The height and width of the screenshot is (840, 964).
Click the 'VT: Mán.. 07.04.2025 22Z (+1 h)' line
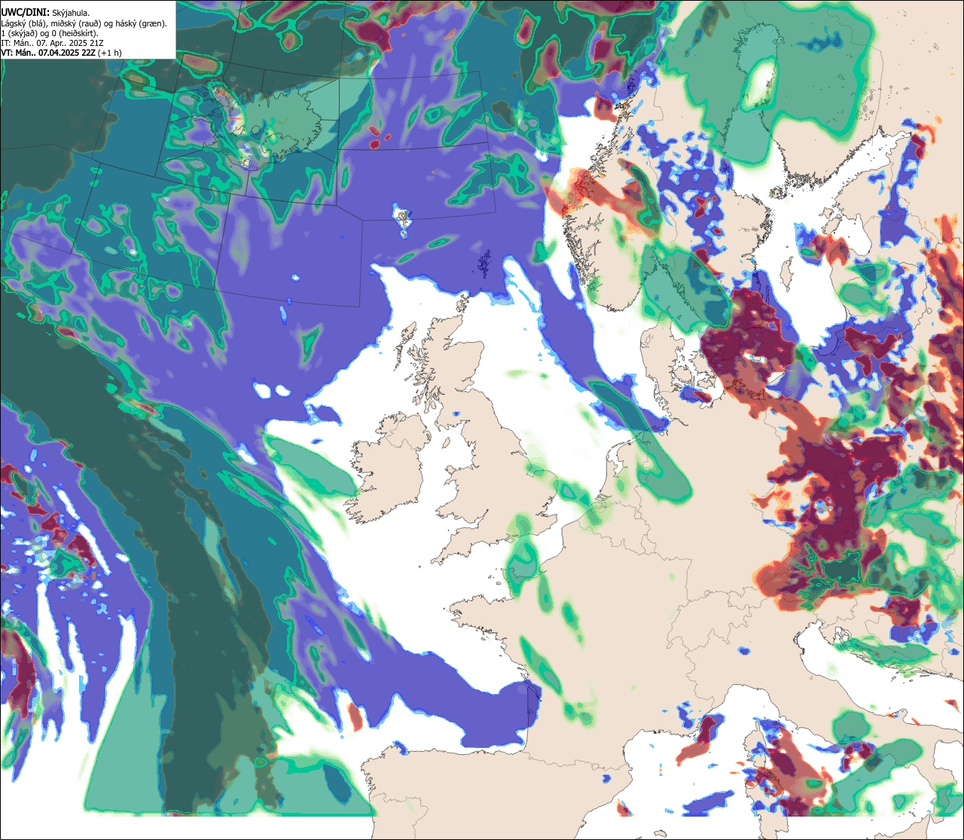point(62,53)
